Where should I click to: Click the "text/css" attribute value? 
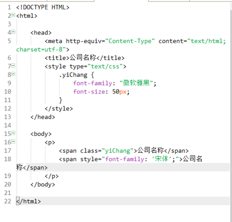click(105, 67)
